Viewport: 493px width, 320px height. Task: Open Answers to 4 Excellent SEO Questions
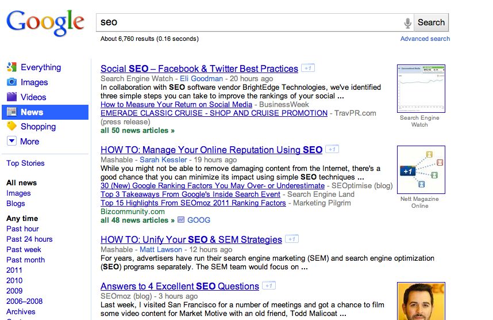coord(179,286)
